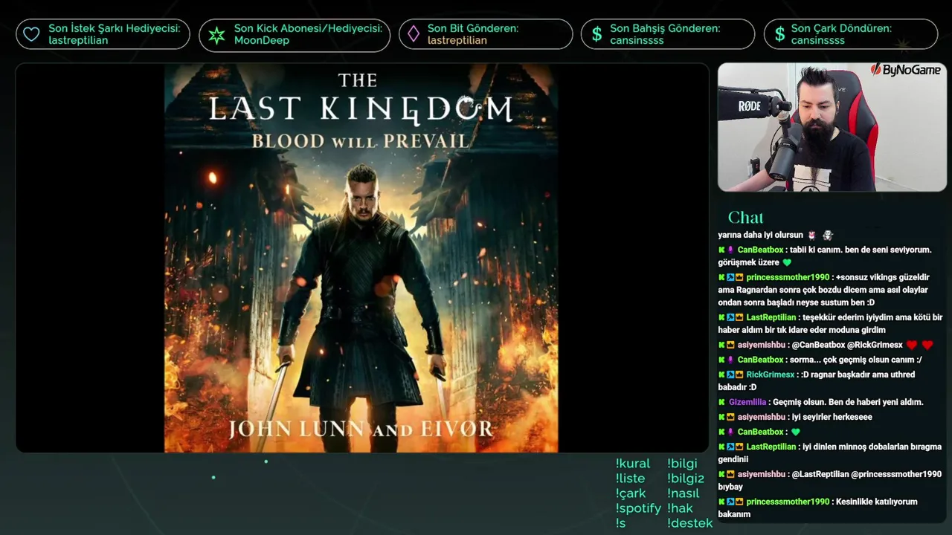
Task: Click the Chat panel heading
Action: click(745, 217)
